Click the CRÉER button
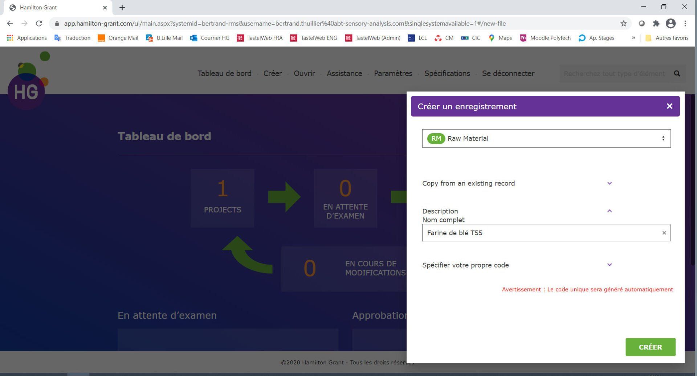The width and height of the screenshot is (697, 376). [x=650, y=347]
